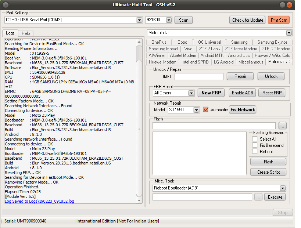The height and width of the screenshot is (228, 301).
Task: Open the Miscellaneous tab
Action: tap(251, 62)
